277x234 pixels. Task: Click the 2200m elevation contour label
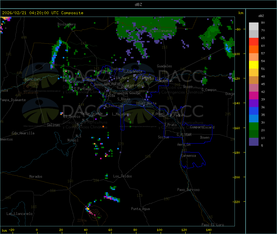coord(82,220)
